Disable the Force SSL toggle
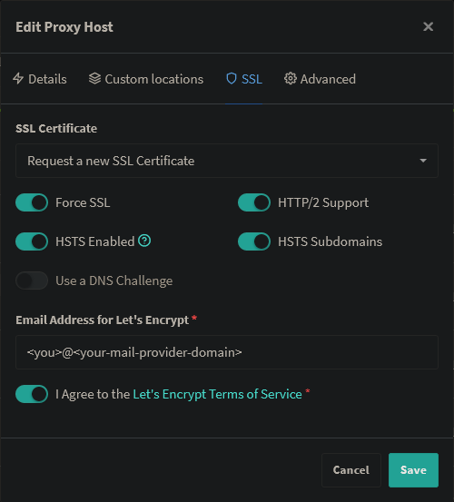Image resolution: width=454 pixels, height=502 pixels. (x=32, y=202)
